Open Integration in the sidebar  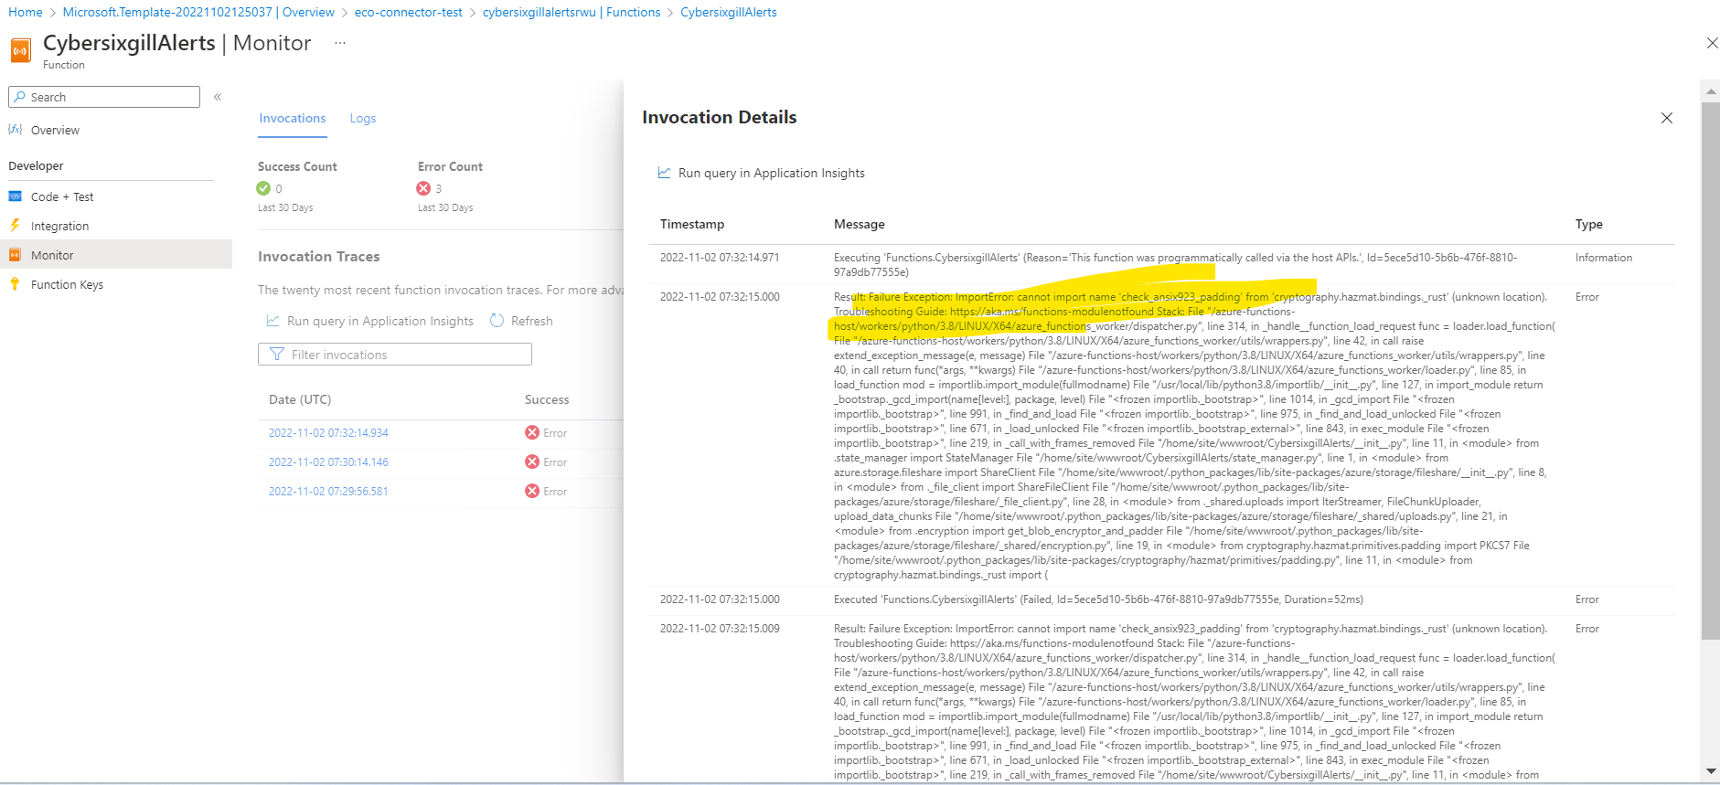click(59, 226)
